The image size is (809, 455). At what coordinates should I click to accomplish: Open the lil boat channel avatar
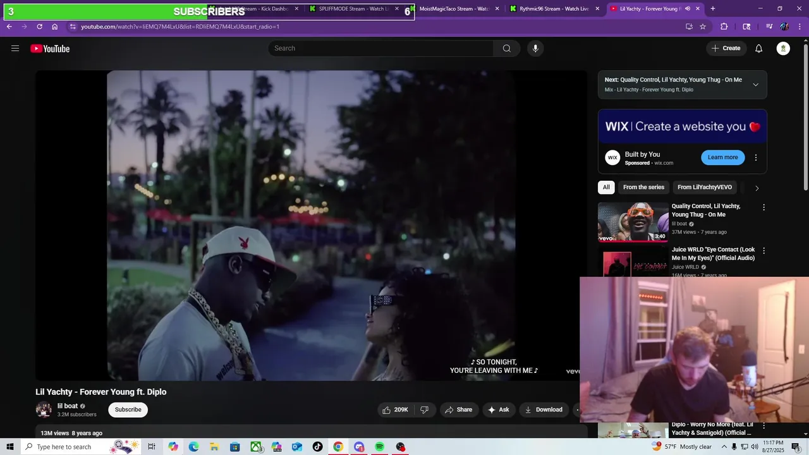pyautogui.click(x=44, y=409)
